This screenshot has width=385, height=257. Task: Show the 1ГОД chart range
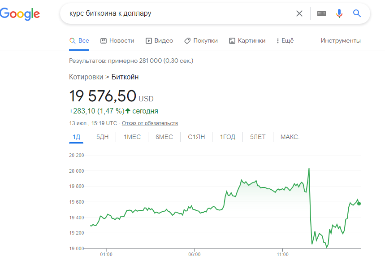click(x=227, y=137)
